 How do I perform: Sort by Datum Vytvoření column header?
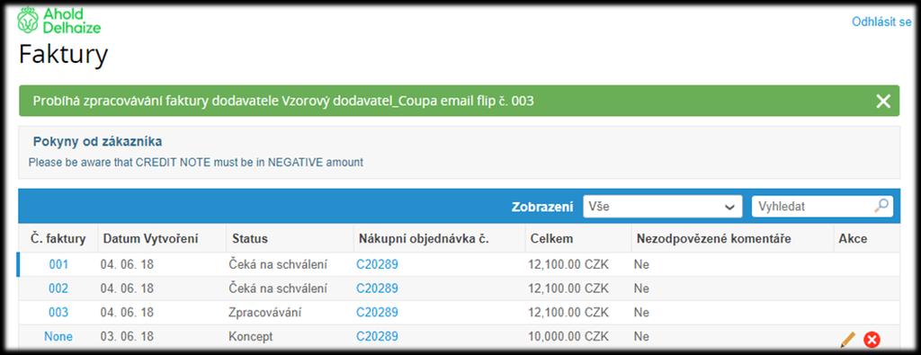150,239
